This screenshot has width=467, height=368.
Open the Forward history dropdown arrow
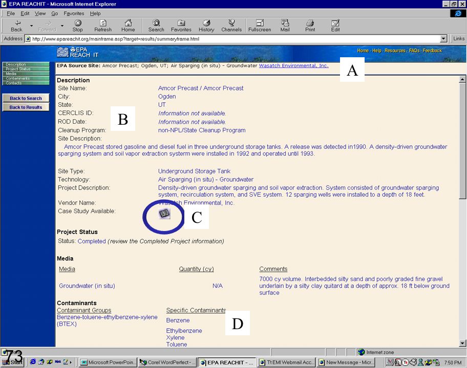pyautogui.click(x=62, y=26)
